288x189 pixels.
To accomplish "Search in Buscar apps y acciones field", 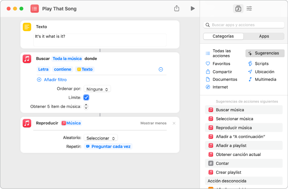I will tap(244, 25).
